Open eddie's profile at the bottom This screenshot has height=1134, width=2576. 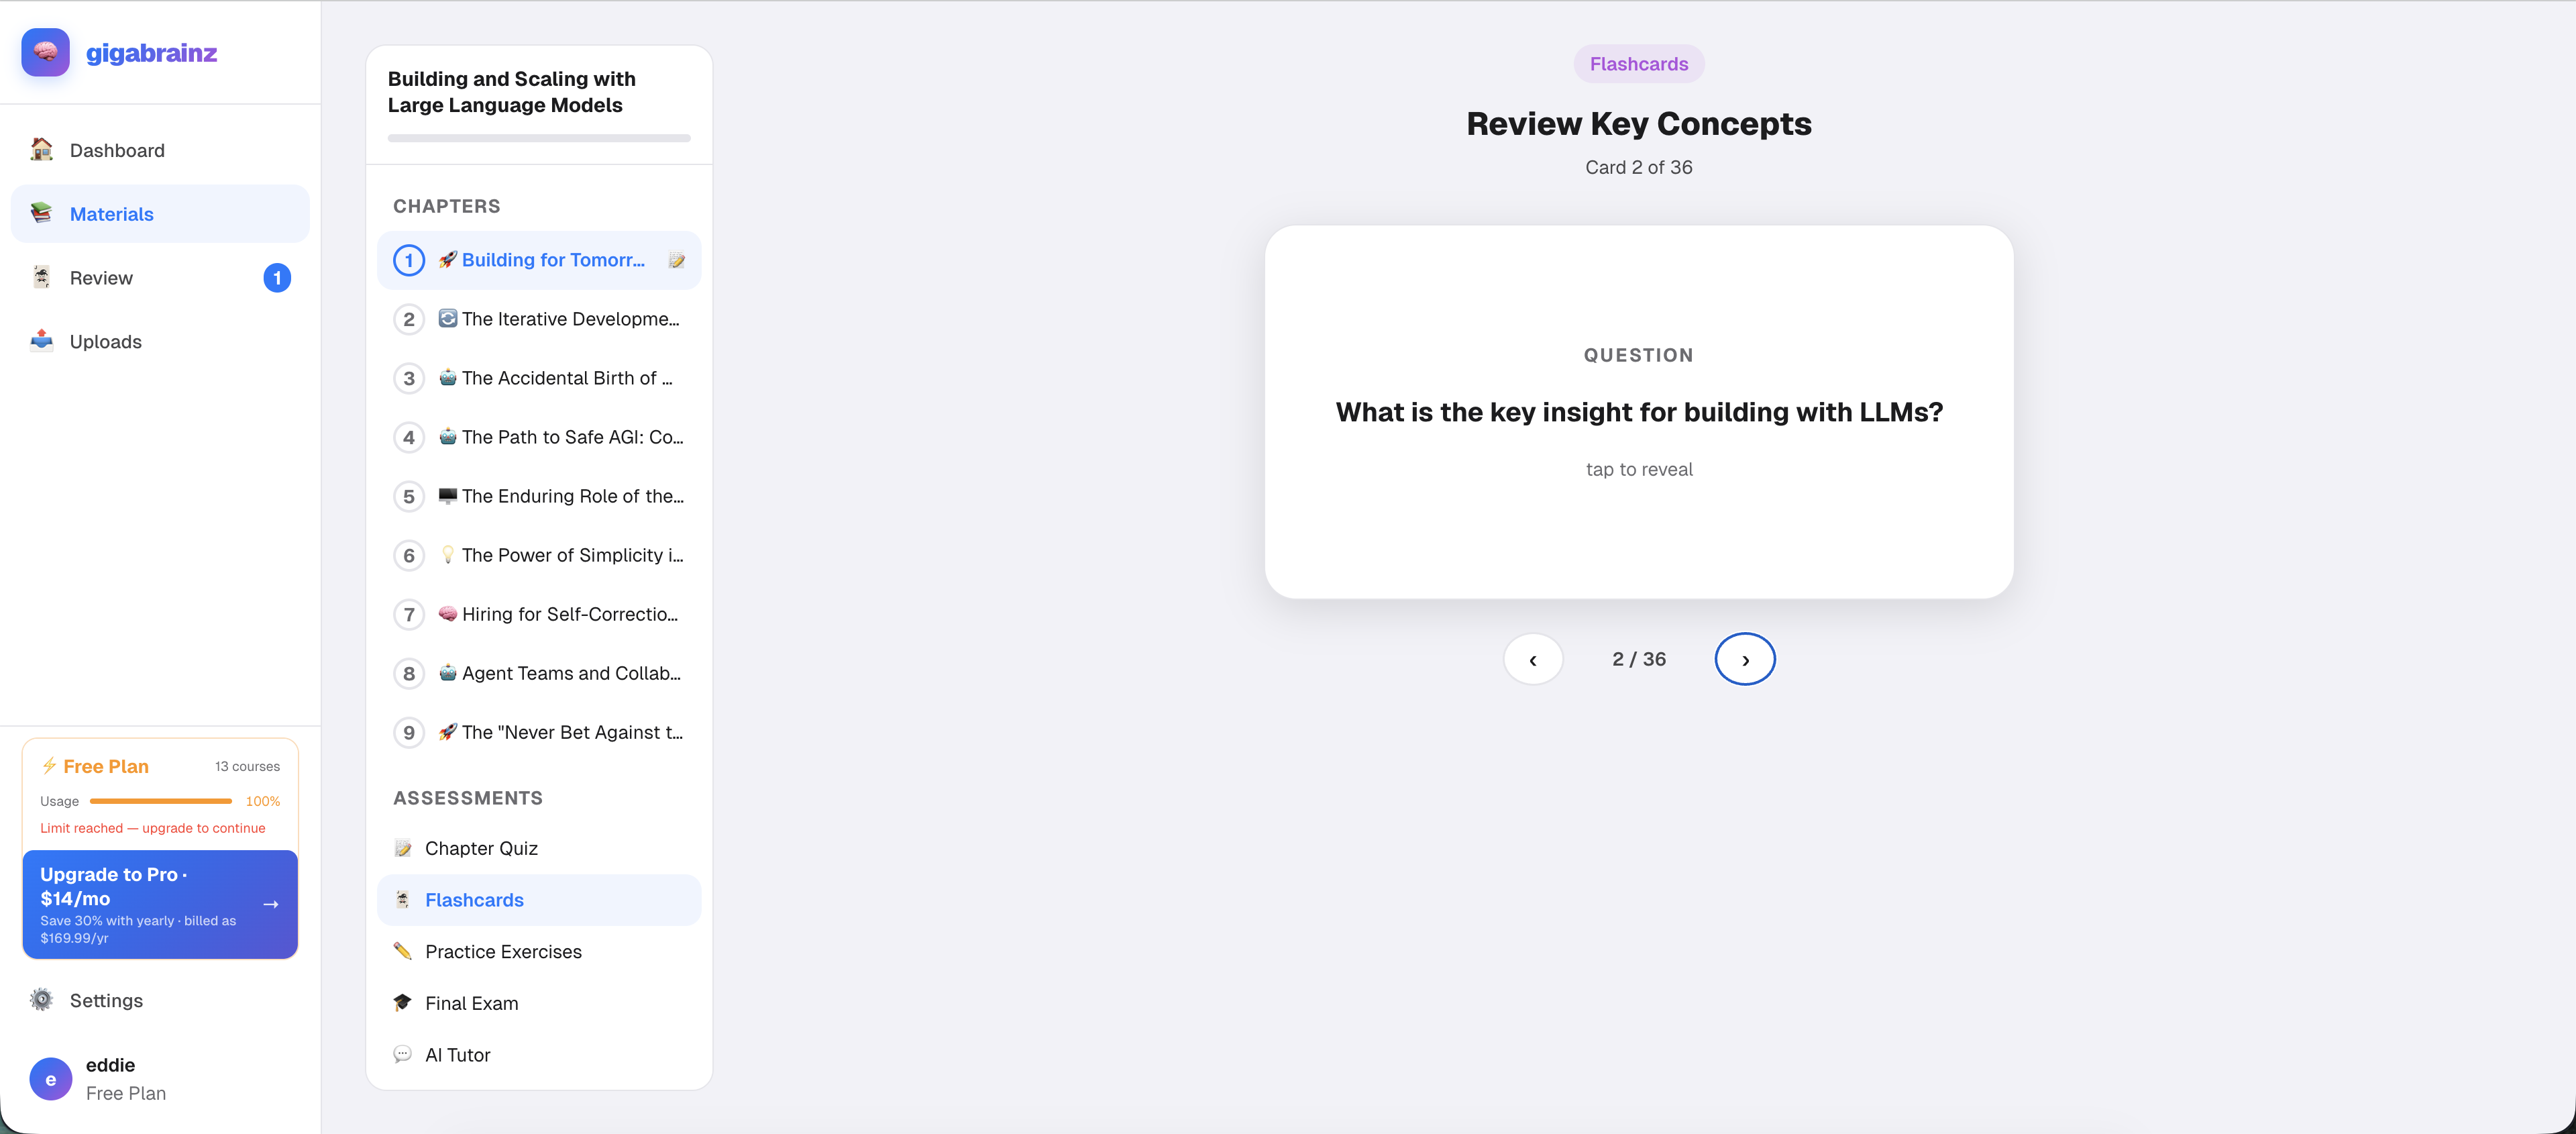click(x=110, y=1078)
